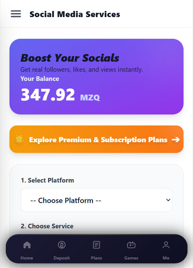
Task: Click the MZQ currency label
Action: (x=90, y=98)
